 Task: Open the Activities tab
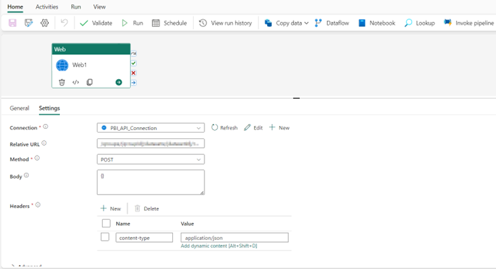click(47, 7)
